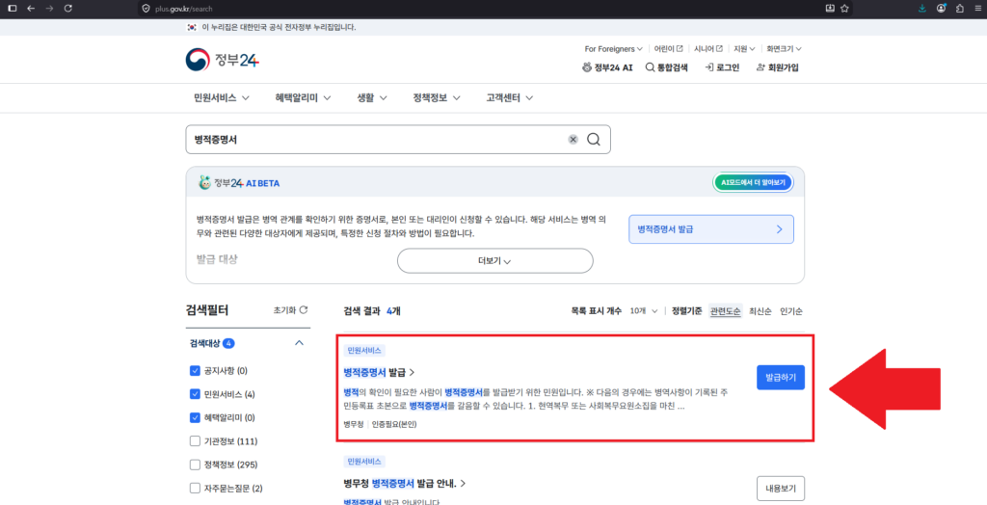Change list count with 10개 dropdown
Screen dimensions: 987x505
(644, 311)
